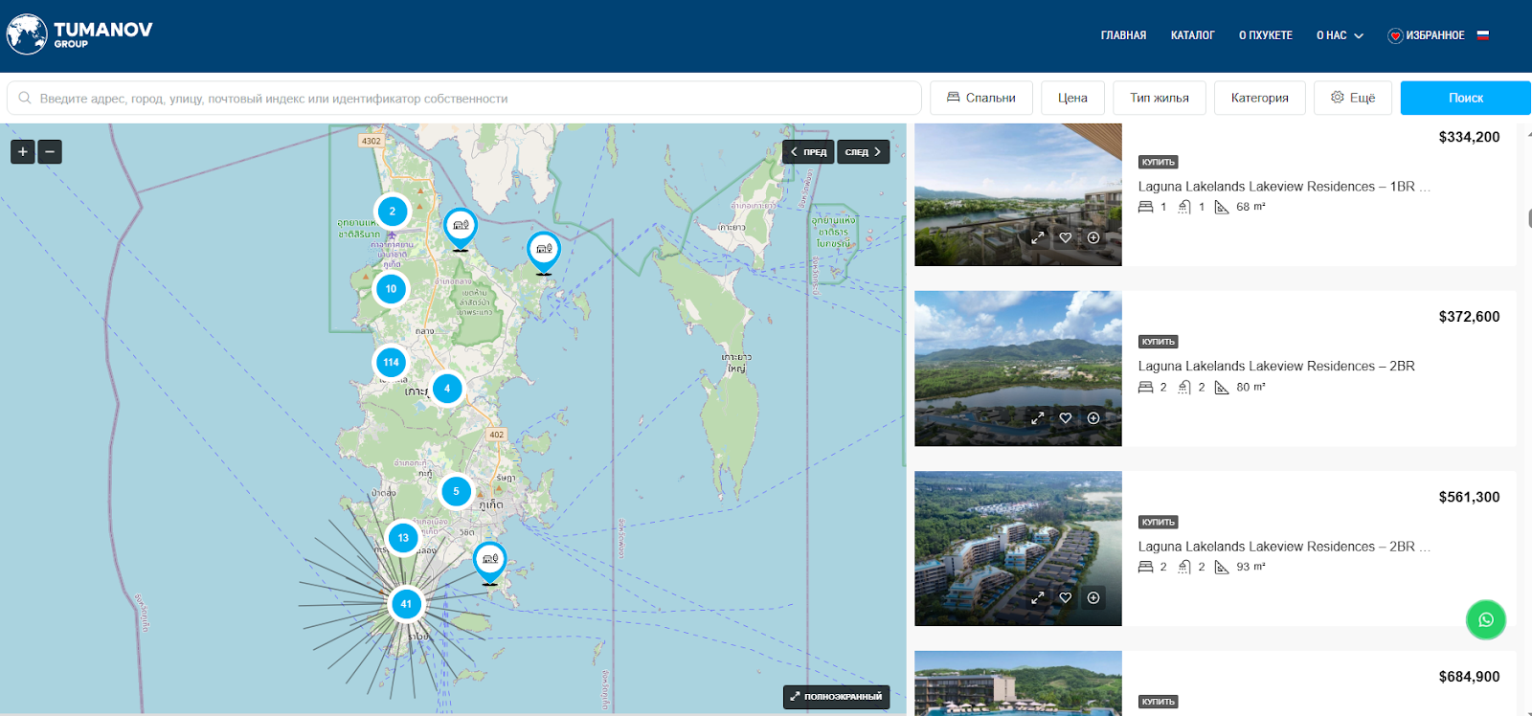Add $372,600 Lakeview 2BR listing to compare
Screen dimensions: 1532x716
click(x=1093, y=417)
